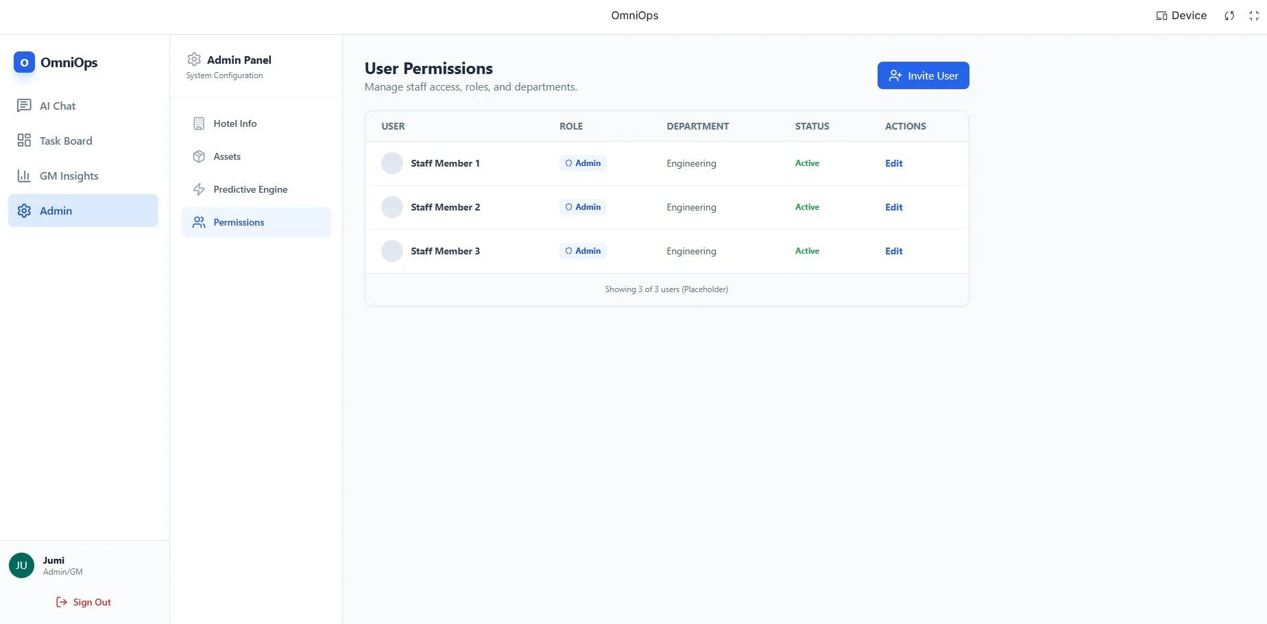Click the OmniOps logo icon

24,62
